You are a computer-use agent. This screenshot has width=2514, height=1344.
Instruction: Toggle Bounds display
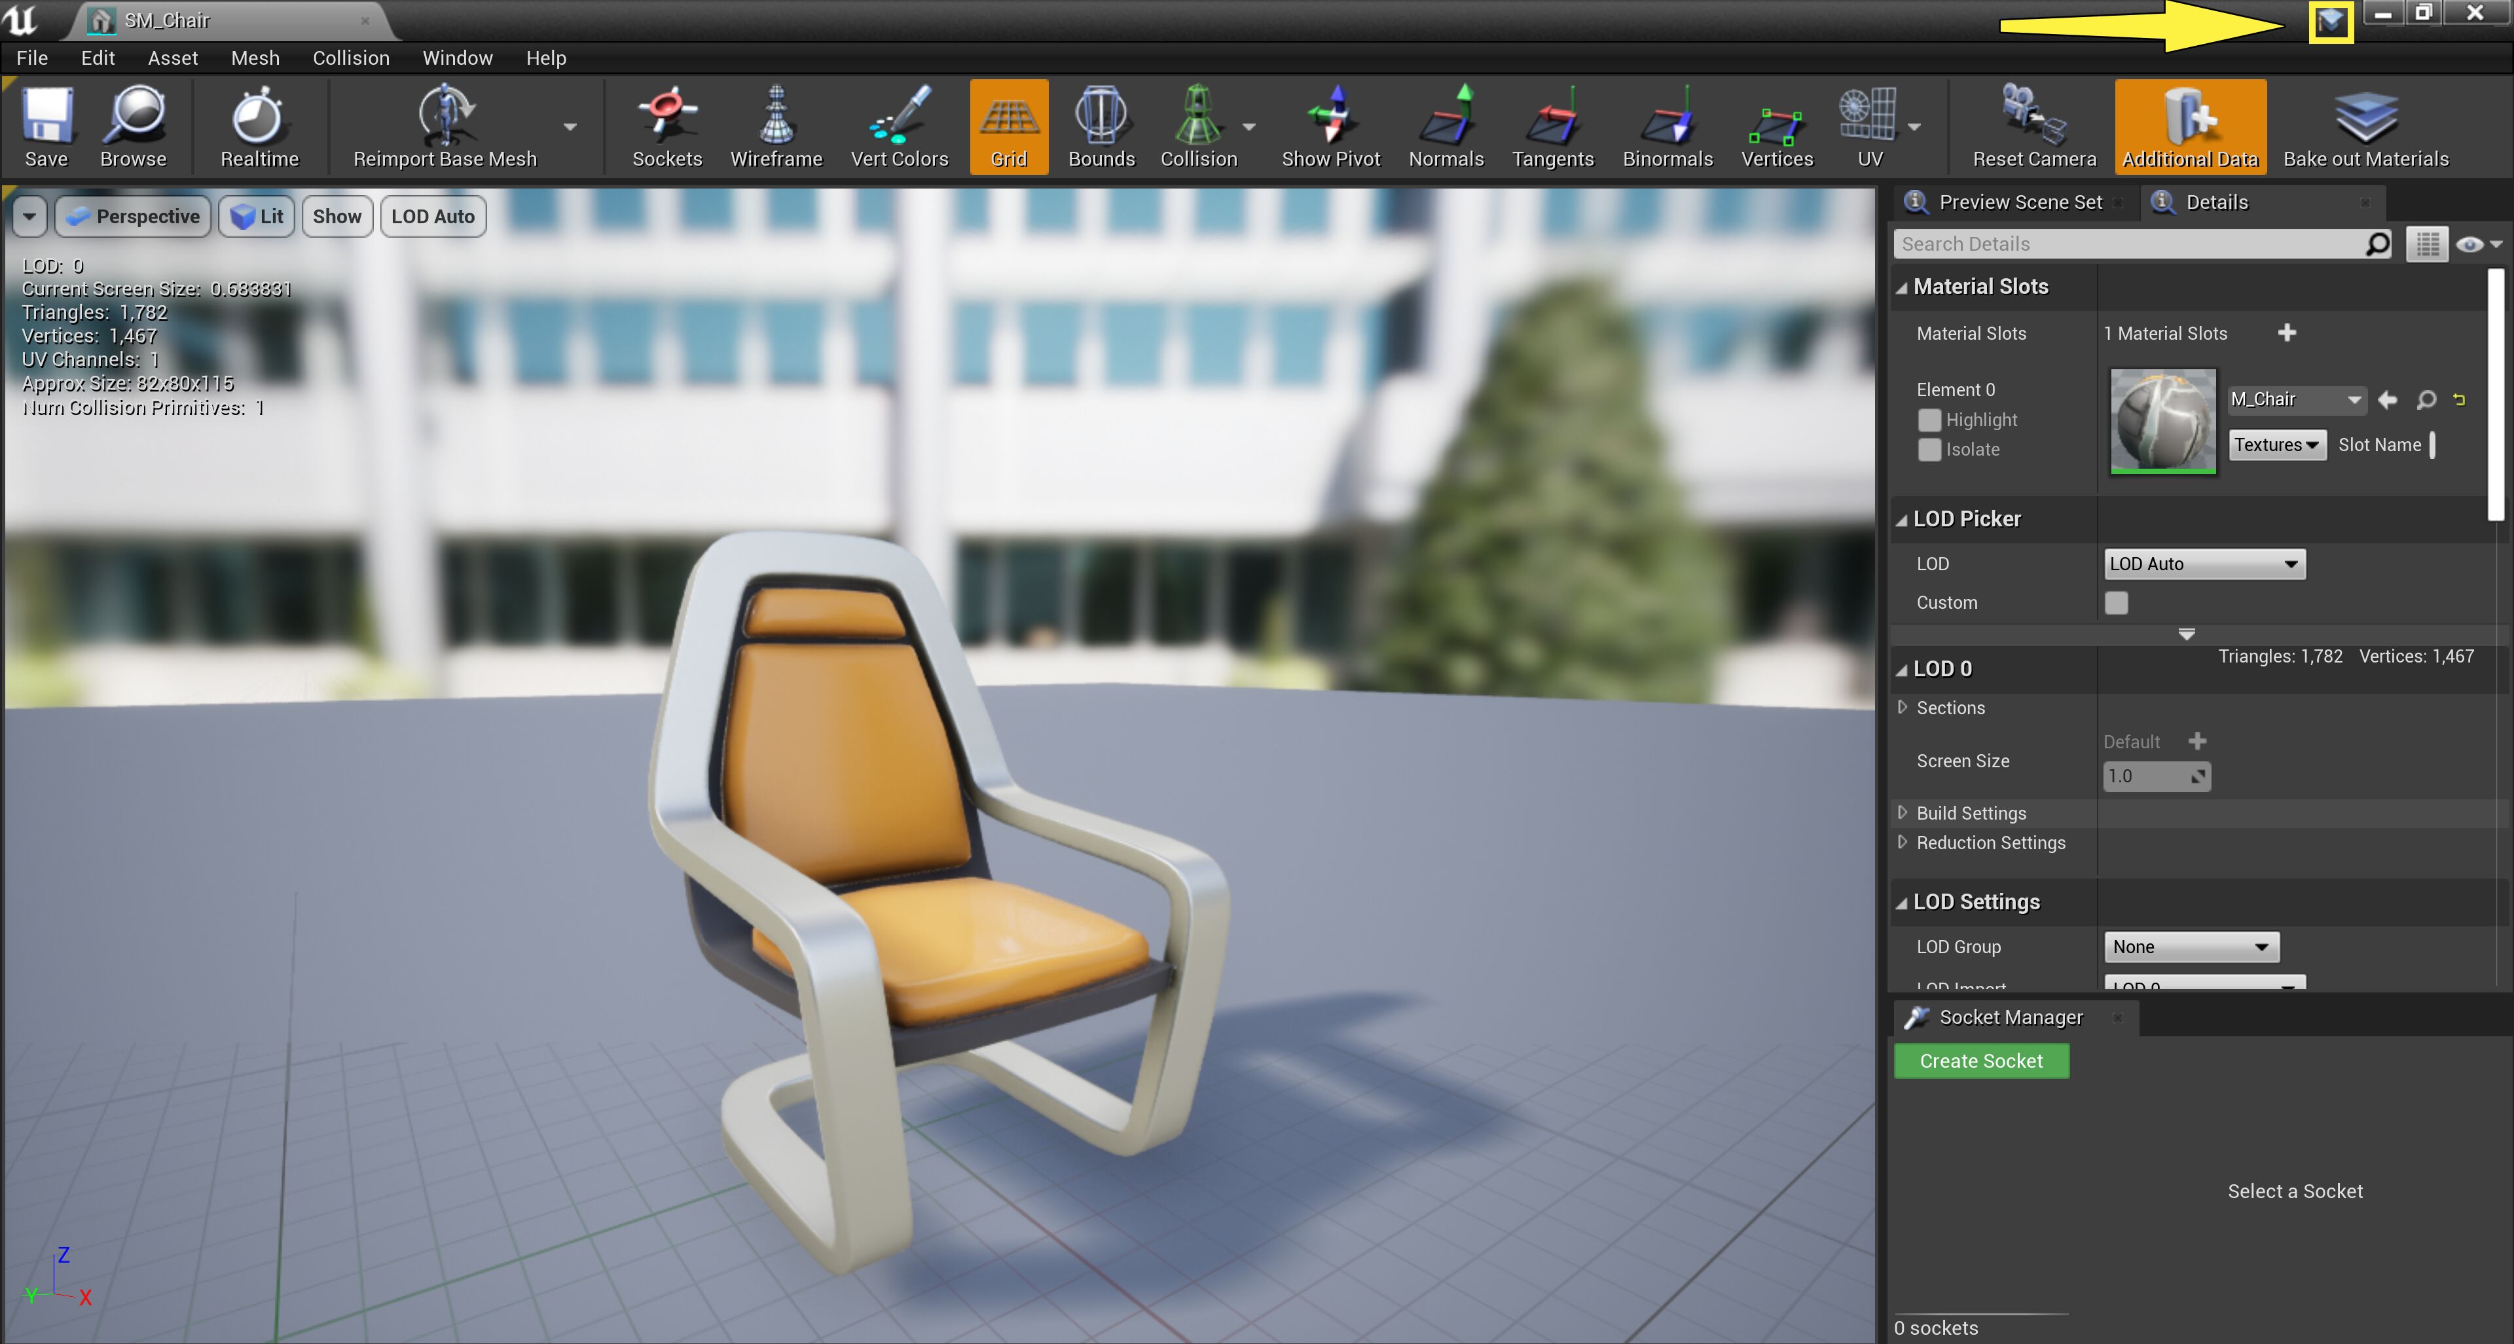[1101, 127]
